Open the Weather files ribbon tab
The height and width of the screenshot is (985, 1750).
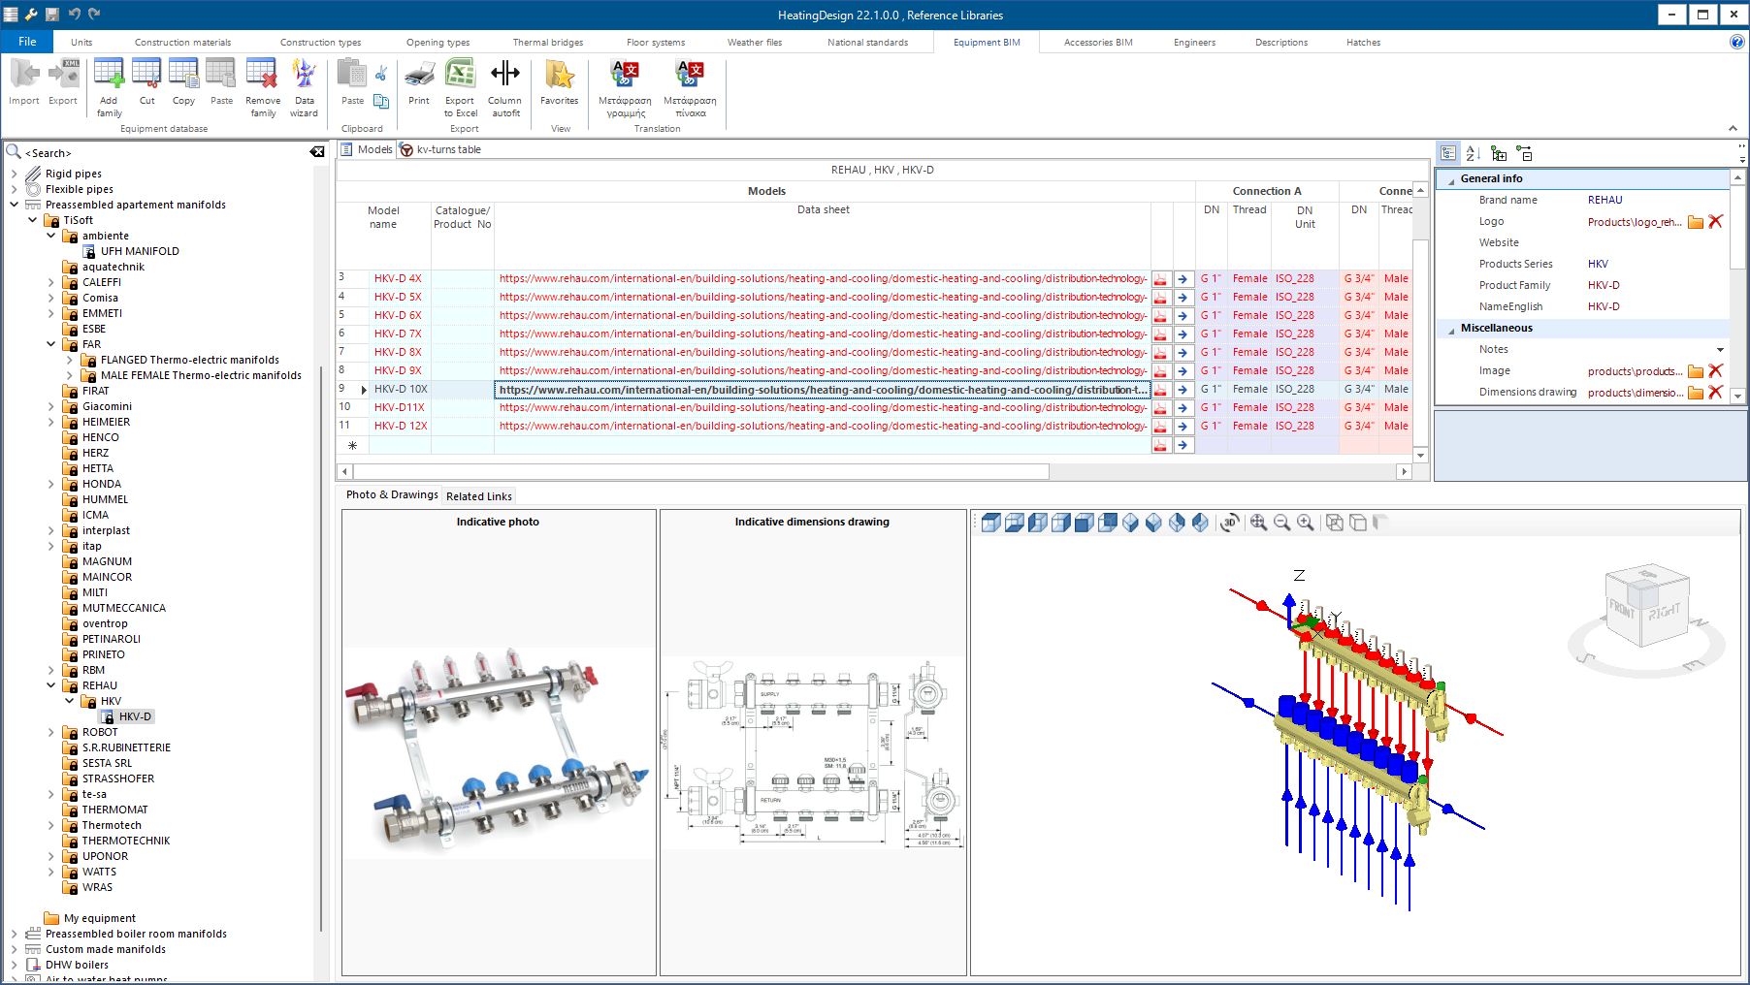[754, 42]
